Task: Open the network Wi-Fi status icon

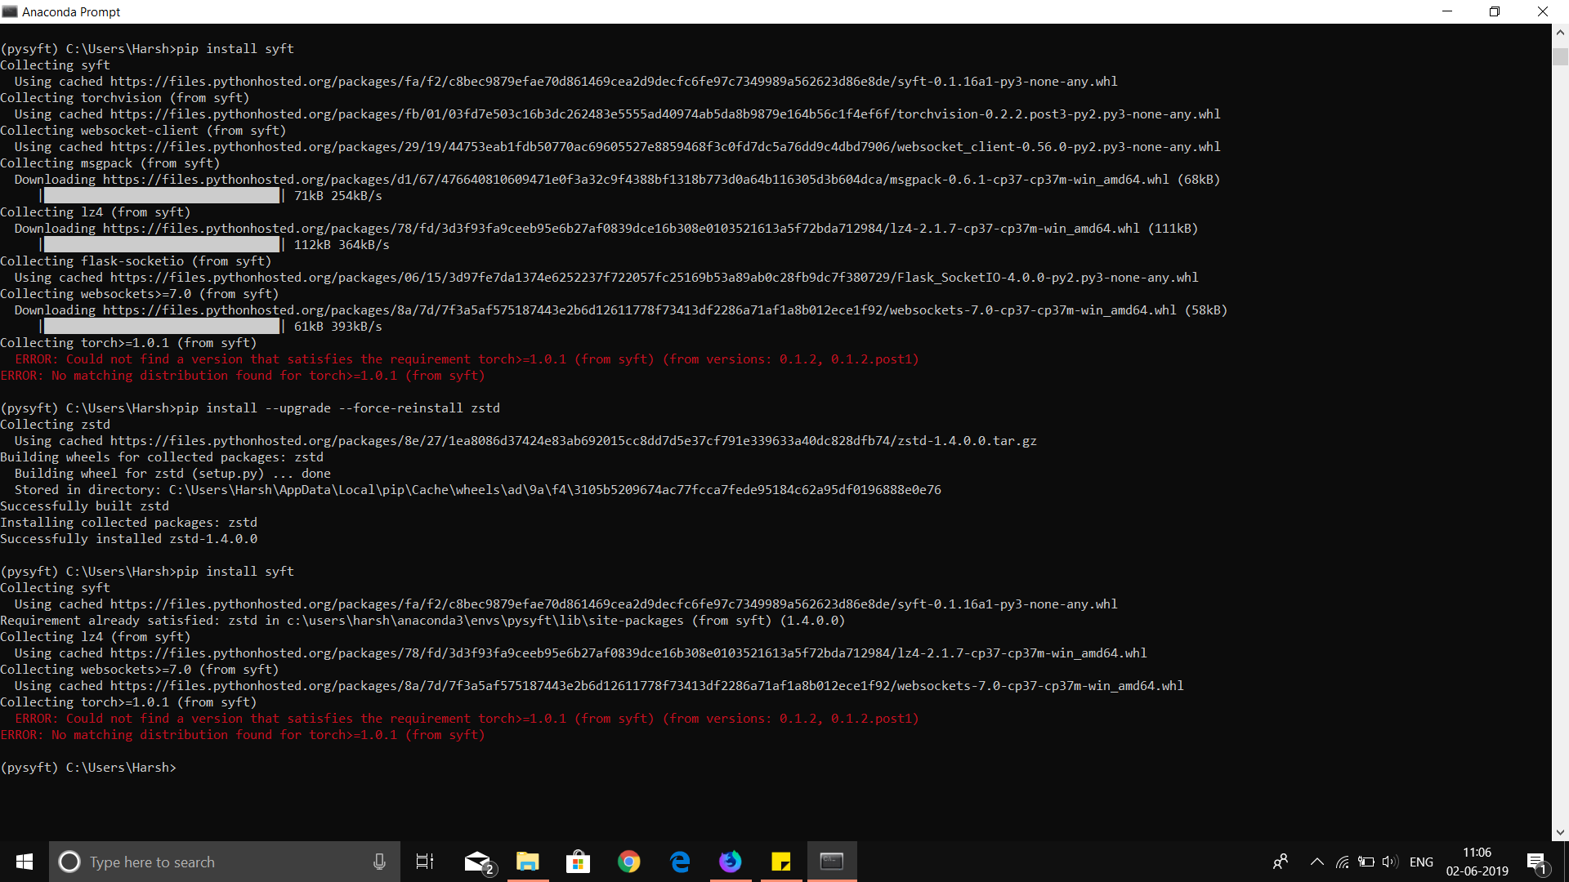Action: pos(1342,862)
